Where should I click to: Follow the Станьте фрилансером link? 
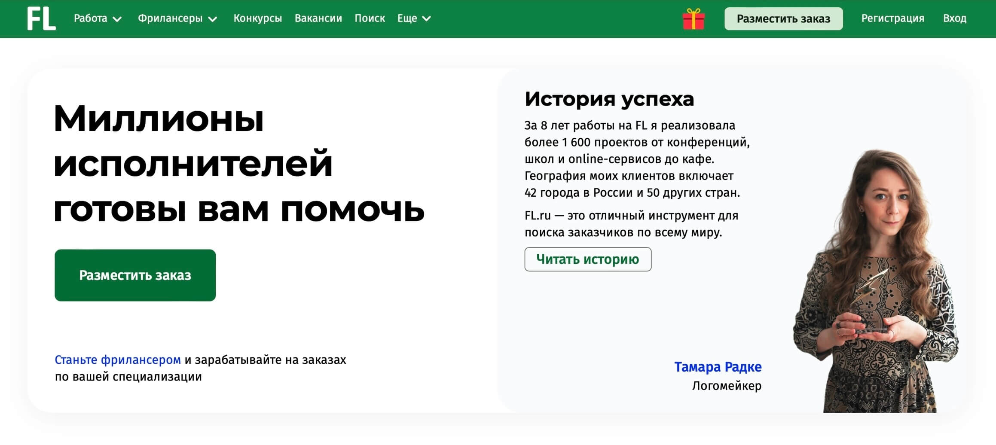coord(118,360)
